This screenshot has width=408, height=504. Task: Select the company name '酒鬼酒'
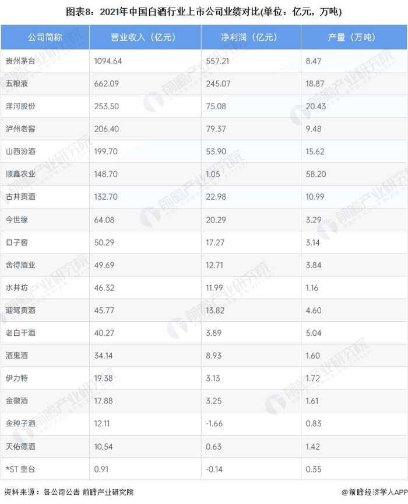pos(17,356)
